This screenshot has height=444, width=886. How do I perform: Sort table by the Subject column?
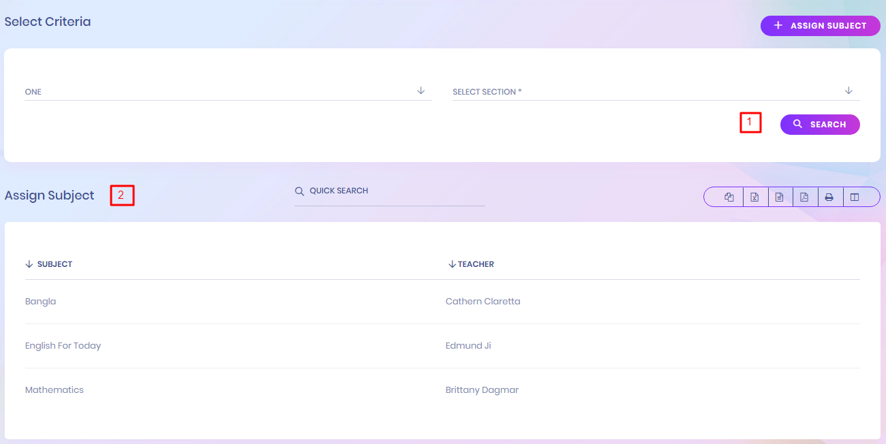[x=55, y=264]
